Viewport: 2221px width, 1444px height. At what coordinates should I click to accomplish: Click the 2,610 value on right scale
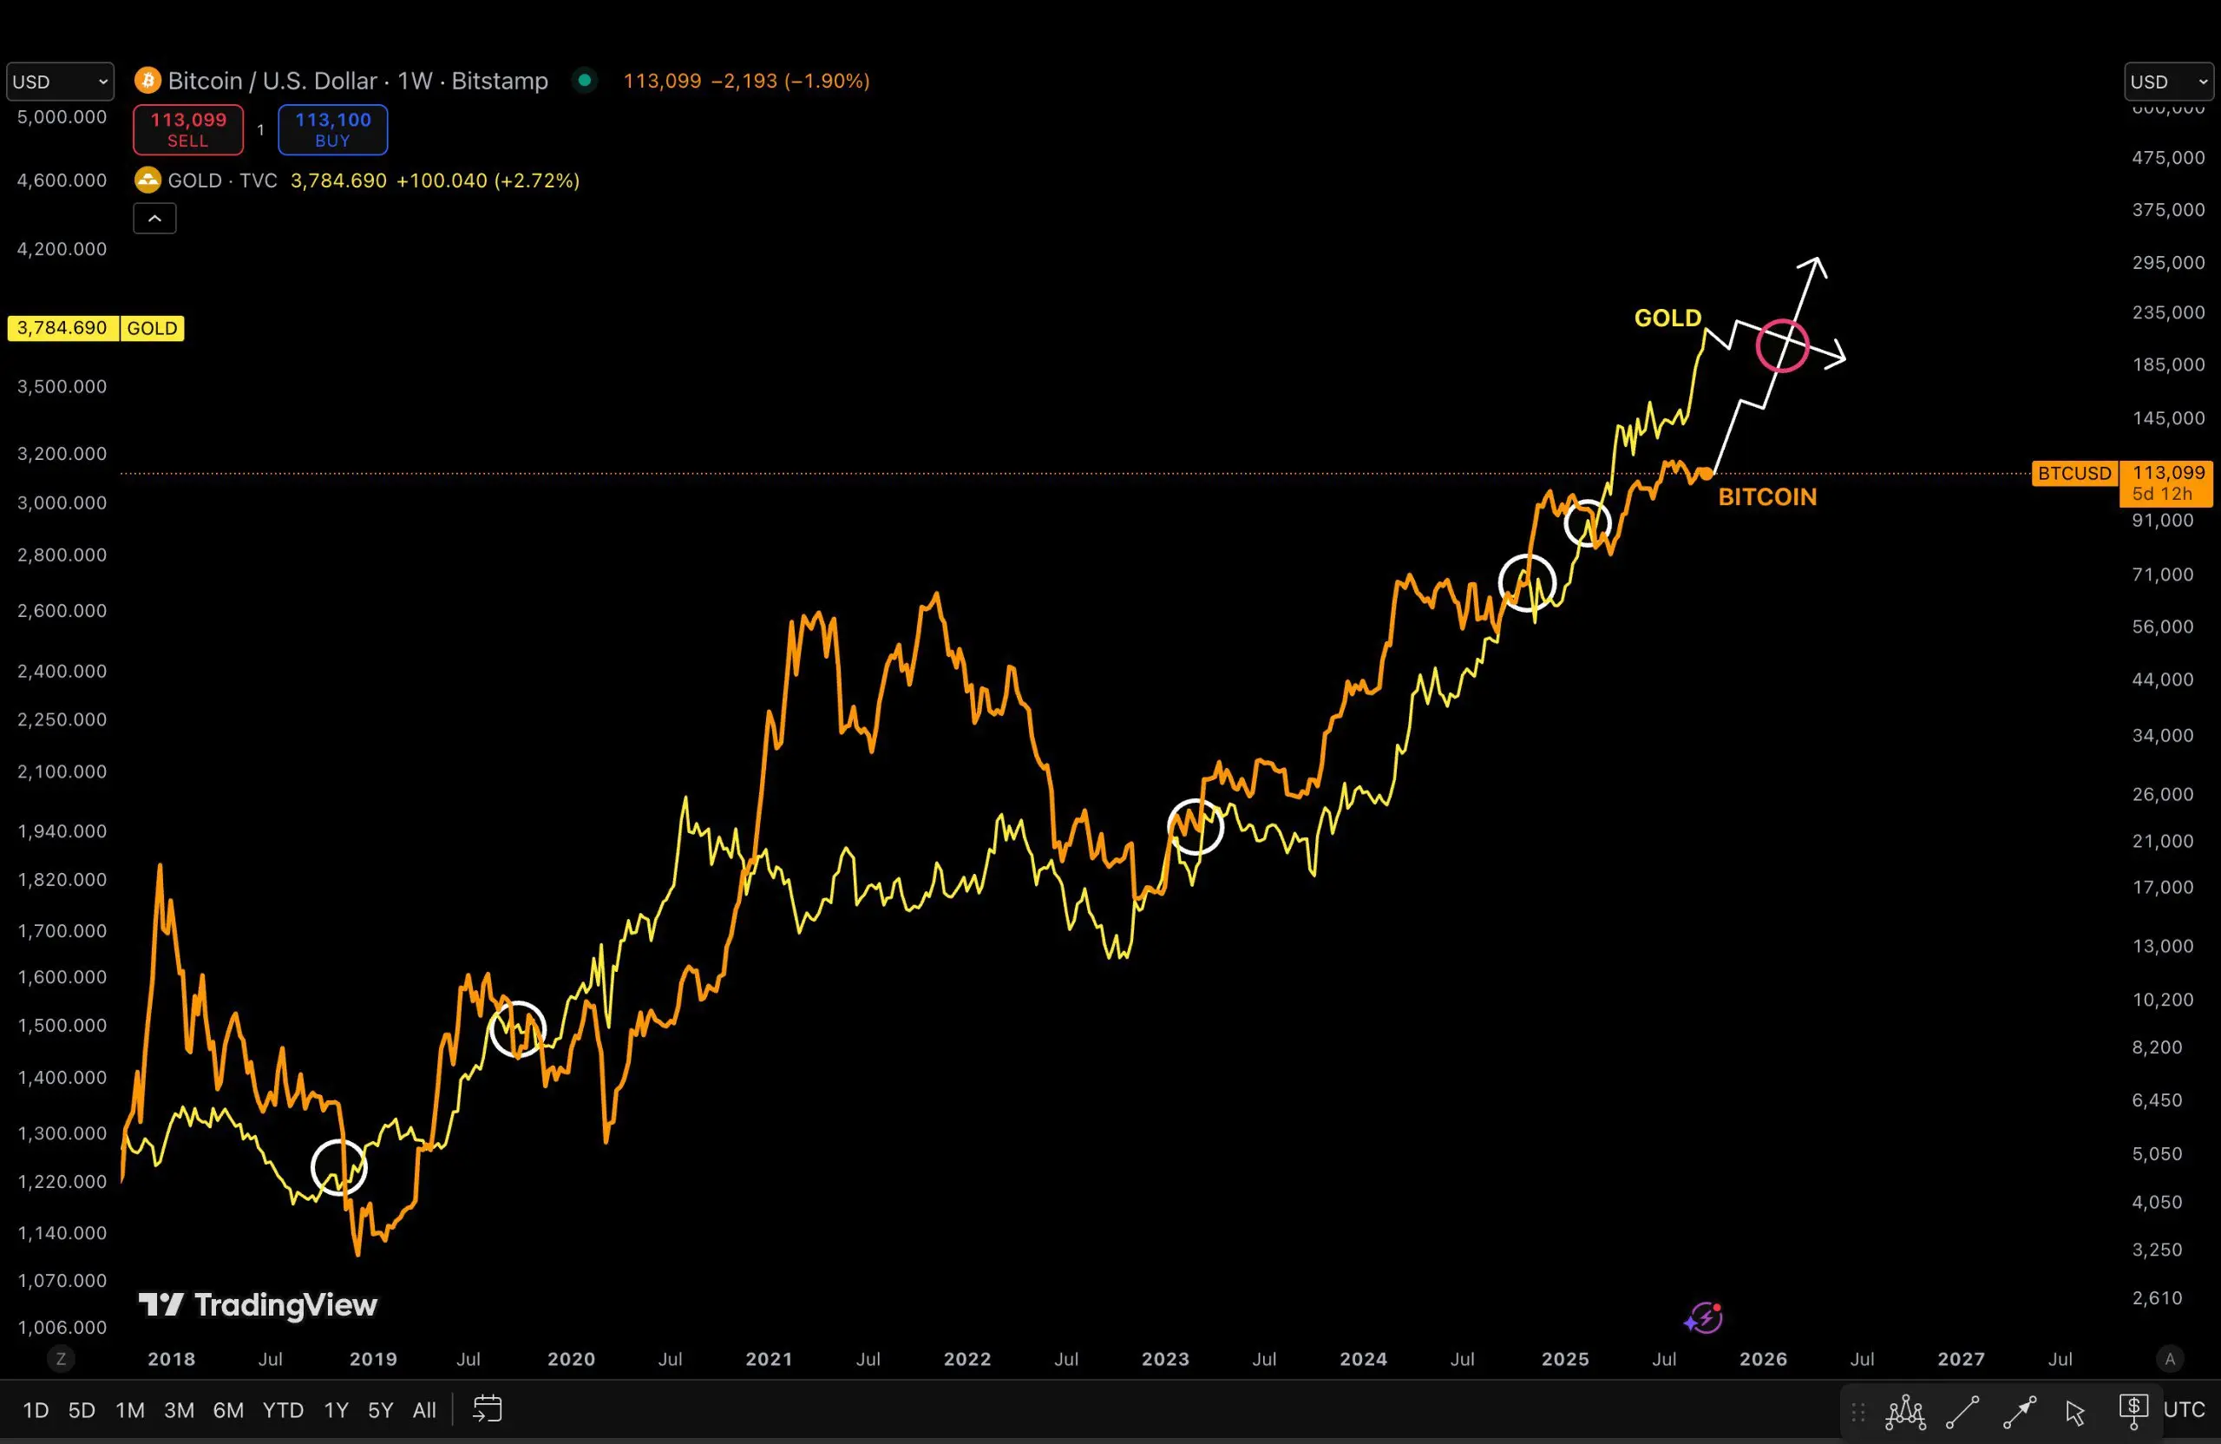click(x=2157, y=1298)
